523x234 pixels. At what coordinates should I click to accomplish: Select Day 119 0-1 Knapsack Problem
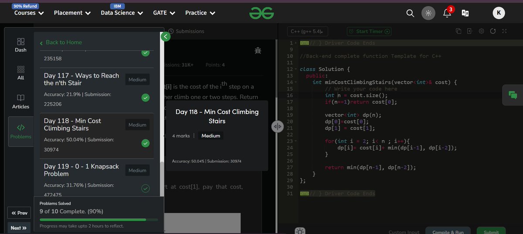97,178
